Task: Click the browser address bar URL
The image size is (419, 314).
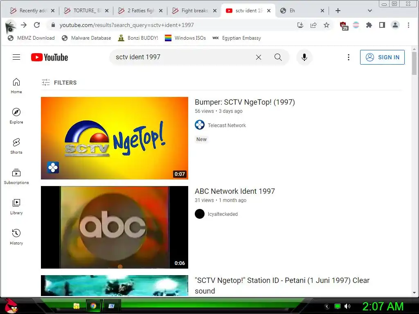Action: click(126, 25)
